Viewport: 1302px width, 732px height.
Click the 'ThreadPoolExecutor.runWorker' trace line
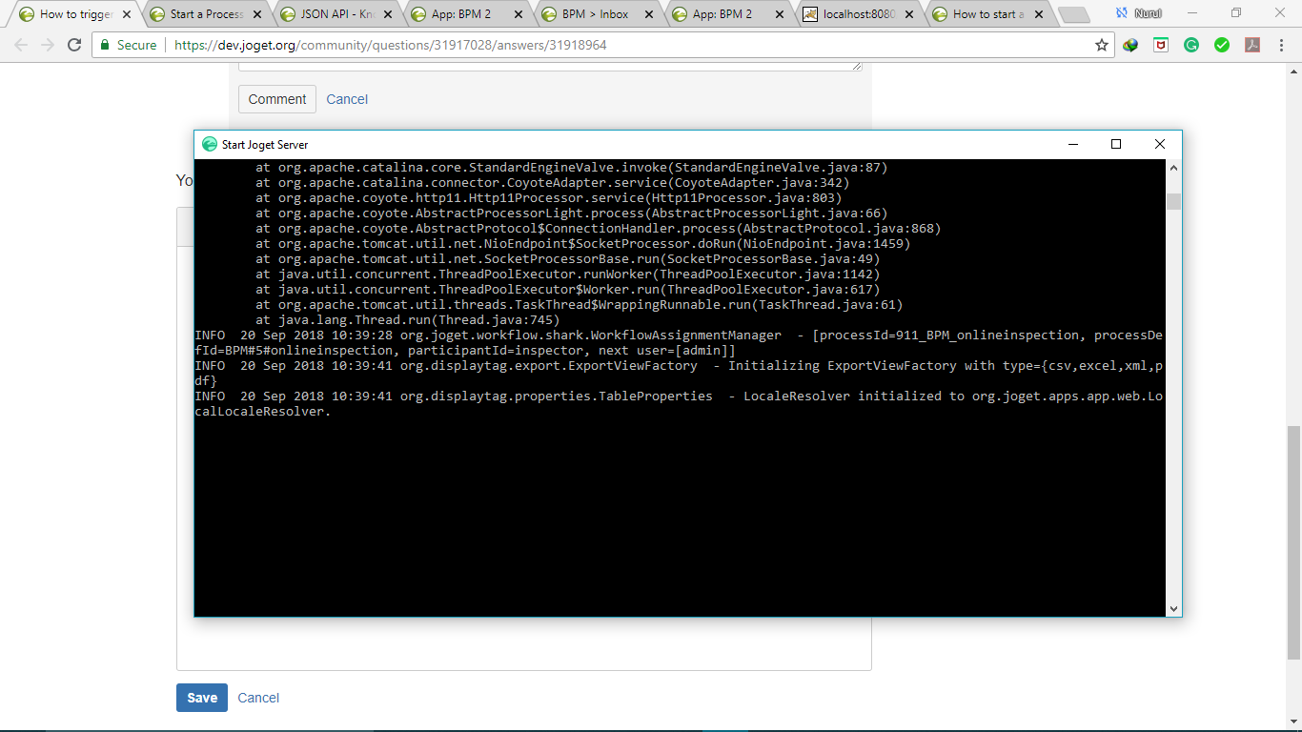pos(567,274)
